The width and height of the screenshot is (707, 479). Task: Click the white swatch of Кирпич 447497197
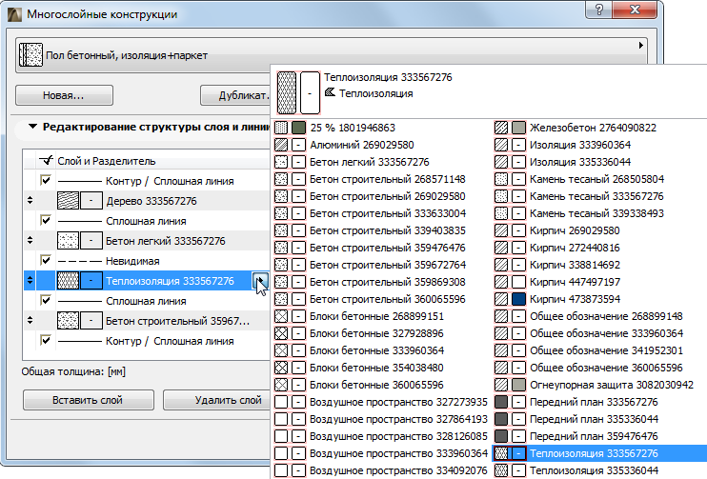pos(518,282)
